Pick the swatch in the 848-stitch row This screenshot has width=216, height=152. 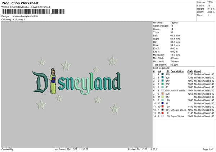click(162, 81)
